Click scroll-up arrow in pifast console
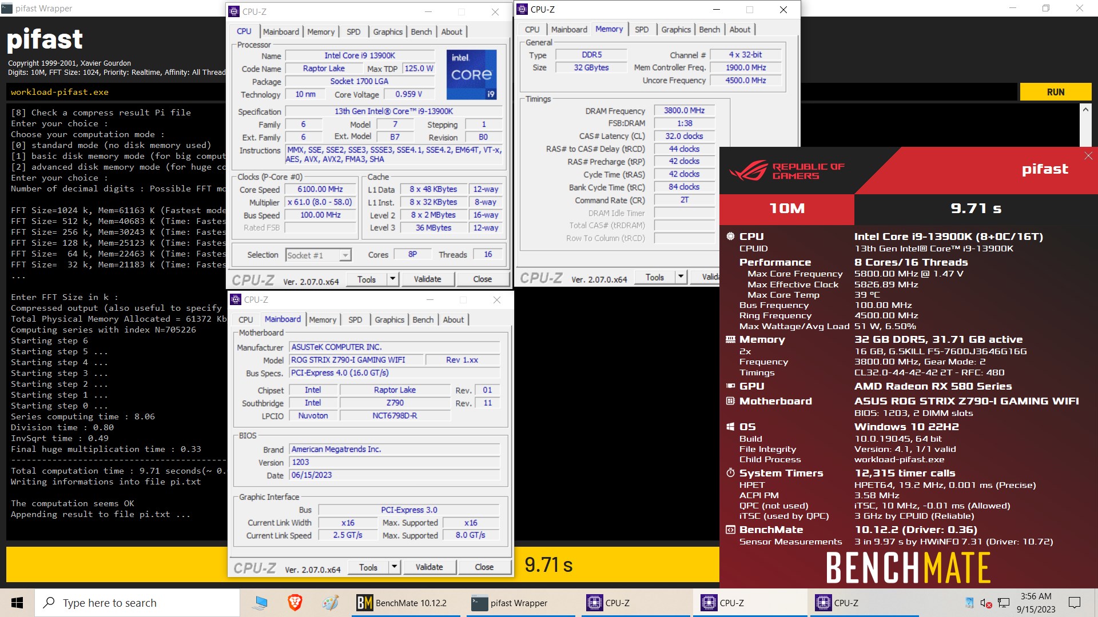 1085,109
